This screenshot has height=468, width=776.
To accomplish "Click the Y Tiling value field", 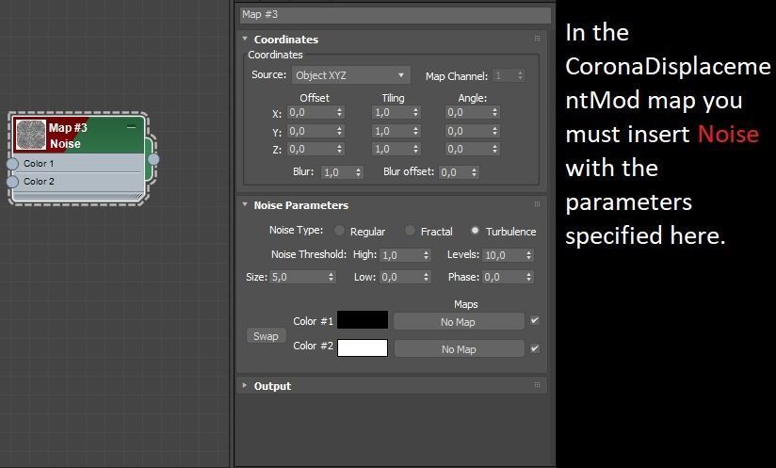I will pos(392,131).
